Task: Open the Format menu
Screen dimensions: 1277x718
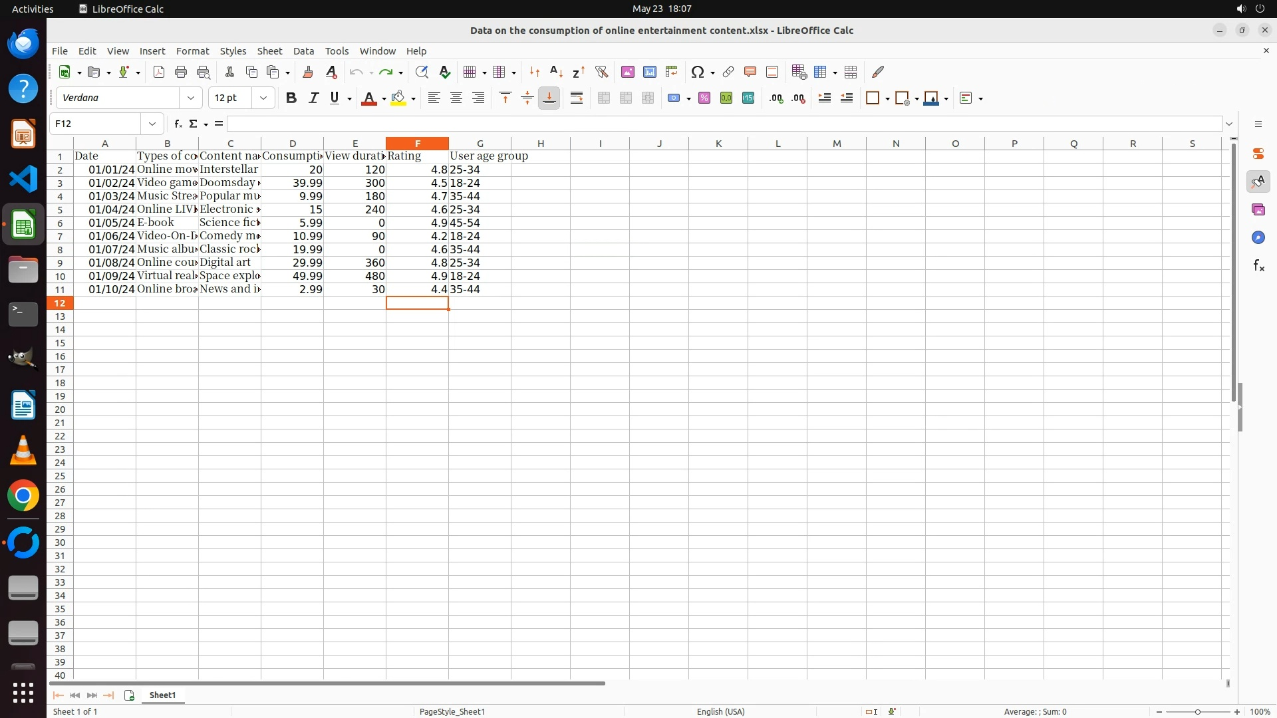Action: point(192,51)
